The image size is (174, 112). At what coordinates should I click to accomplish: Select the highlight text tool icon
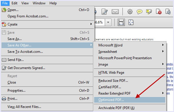pyautogui.click(x=149, y=12)
